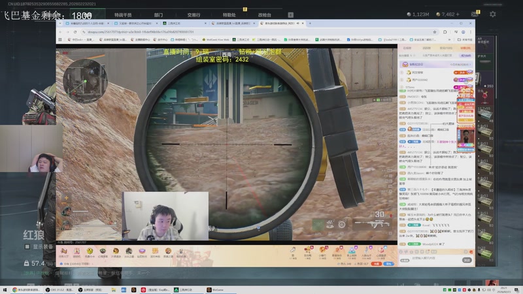Image resolution: width=523 pixels, height=294 pixels.
Task: Click the purple bowl gift icon
Action: [x=142, y=252]
